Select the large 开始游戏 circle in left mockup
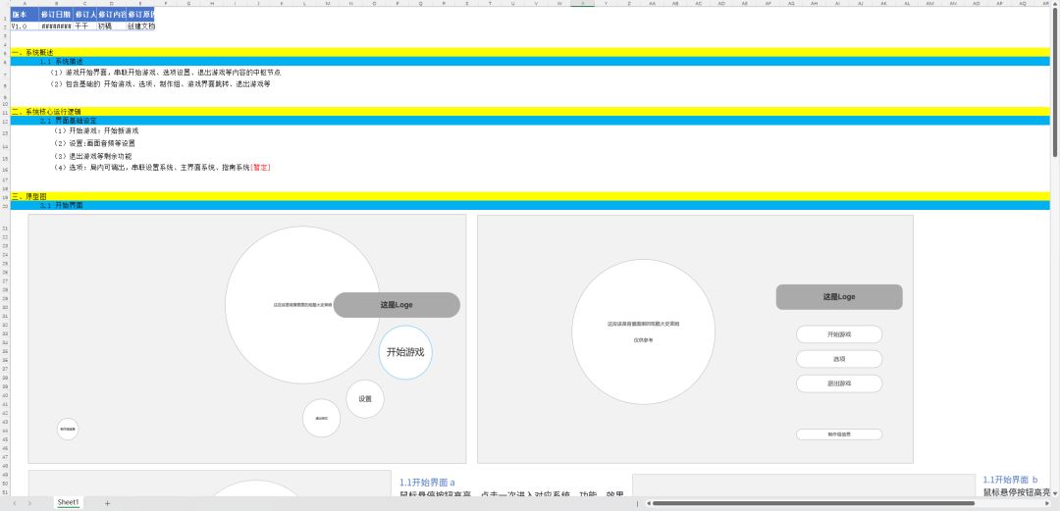This screenshot has height=511, width=1060. [x=405, y=352]
